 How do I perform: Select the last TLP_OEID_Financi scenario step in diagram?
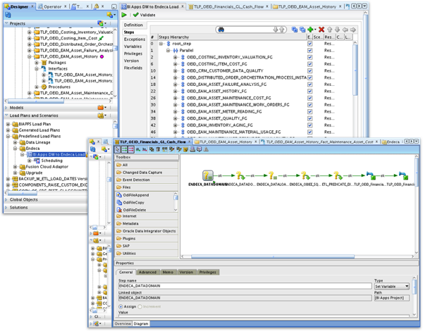[403, 176]
